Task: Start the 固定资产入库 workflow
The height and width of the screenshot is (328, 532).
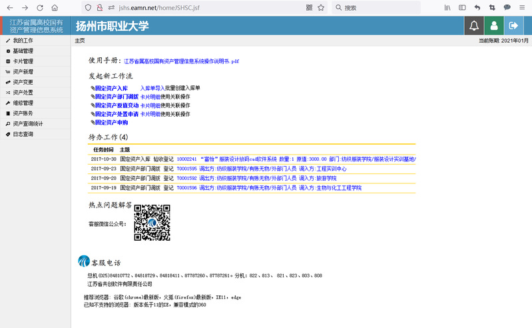Action: pos(111,88)
